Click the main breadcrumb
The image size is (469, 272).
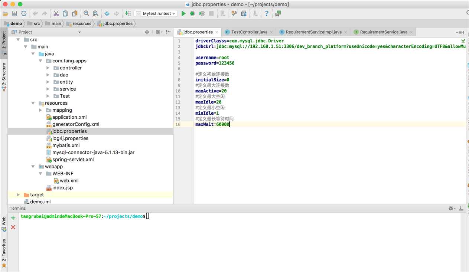pos(53,23)
